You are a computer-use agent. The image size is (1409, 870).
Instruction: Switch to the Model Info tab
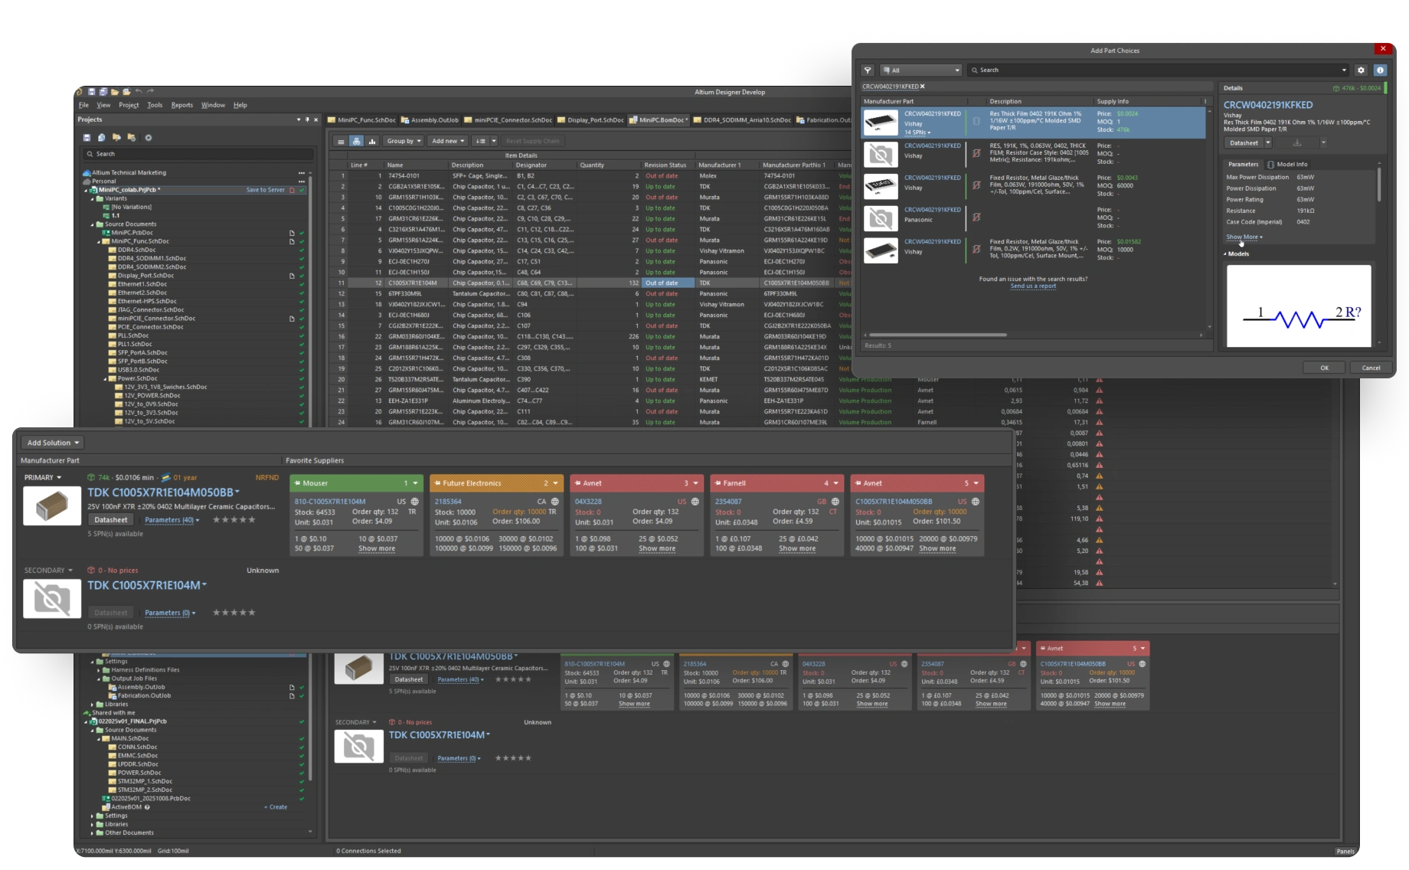(x=1291, y=164)
